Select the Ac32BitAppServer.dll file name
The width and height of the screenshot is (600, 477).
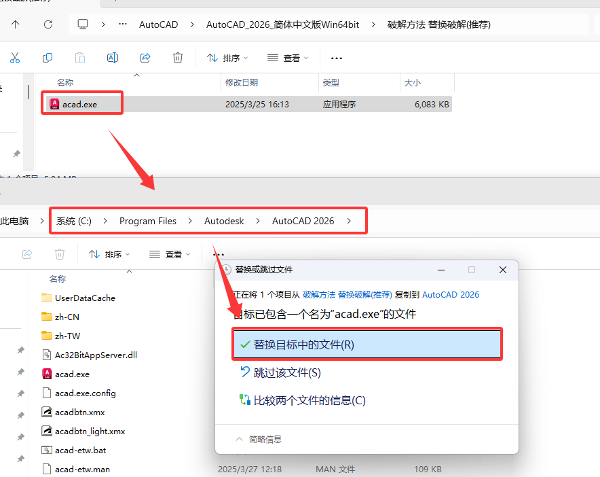[x=96, y=355]
